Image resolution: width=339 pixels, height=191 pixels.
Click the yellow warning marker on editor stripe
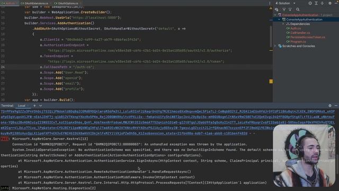(x=271, y=81)
